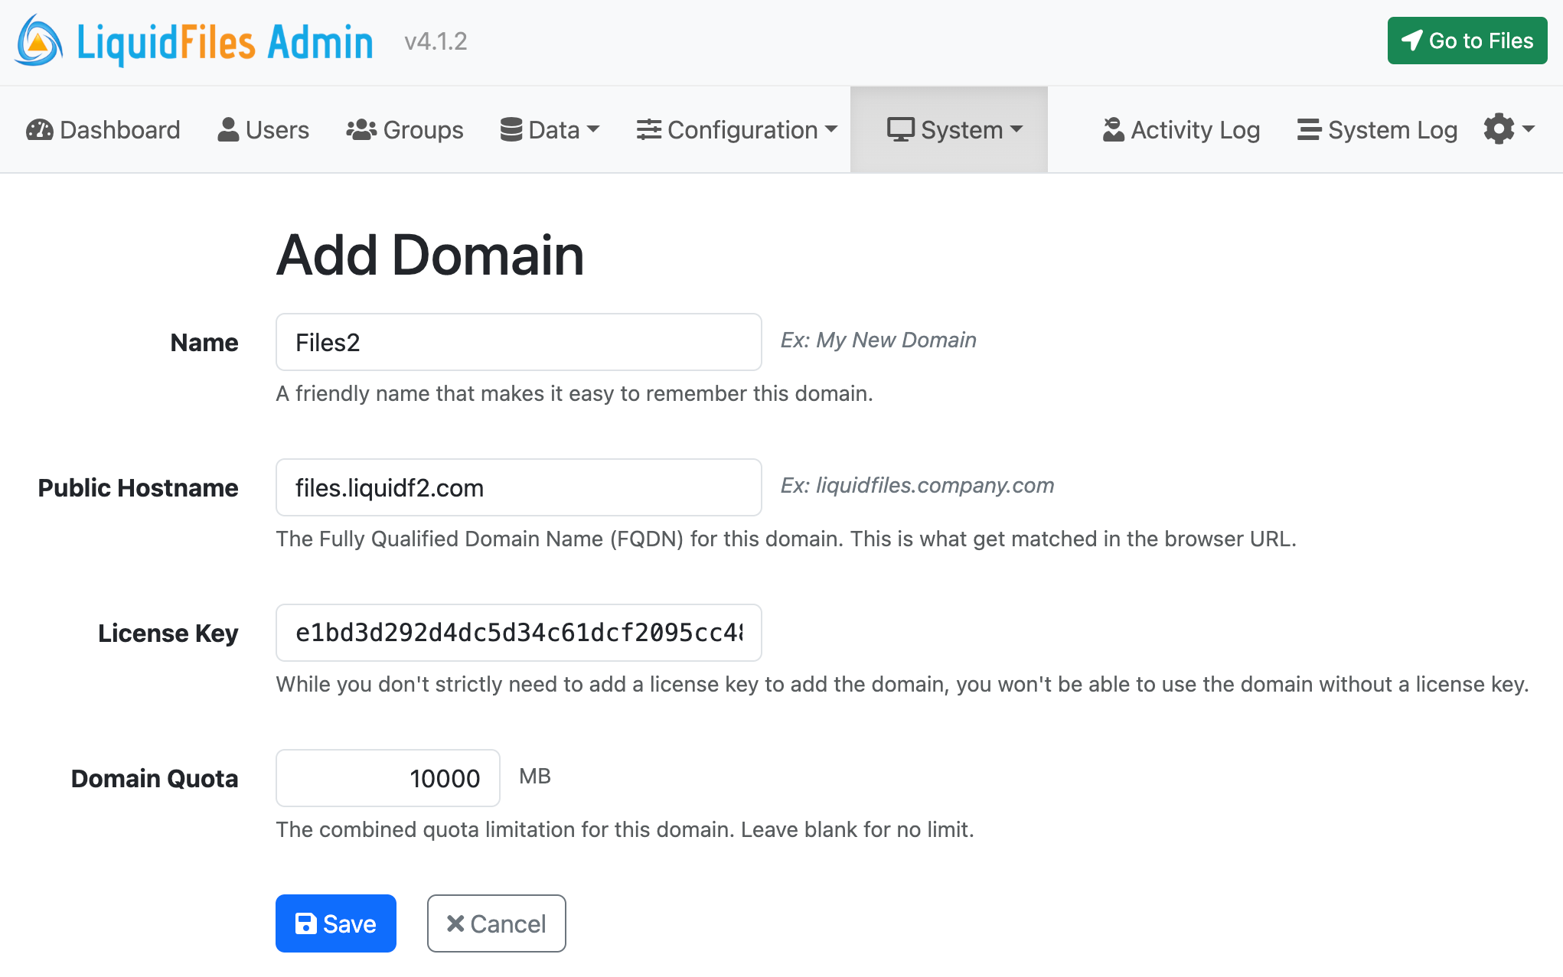Viewport: 1563px width, 977px height.
Task: Click the Go to Files button
Action: click(1467, 41)
